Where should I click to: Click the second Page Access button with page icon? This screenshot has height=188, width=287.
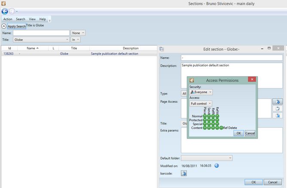[x=278, y=108]
